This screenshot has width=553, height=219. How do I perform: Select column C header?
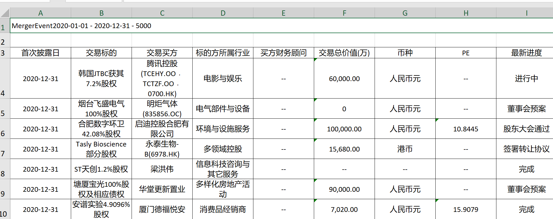pos(162,13)
